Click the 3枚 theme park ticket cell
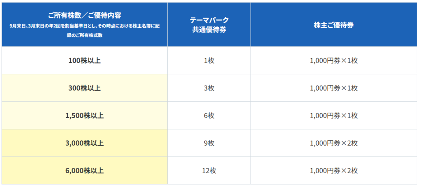This screenshot has height=187, width=421. point(209,88)
